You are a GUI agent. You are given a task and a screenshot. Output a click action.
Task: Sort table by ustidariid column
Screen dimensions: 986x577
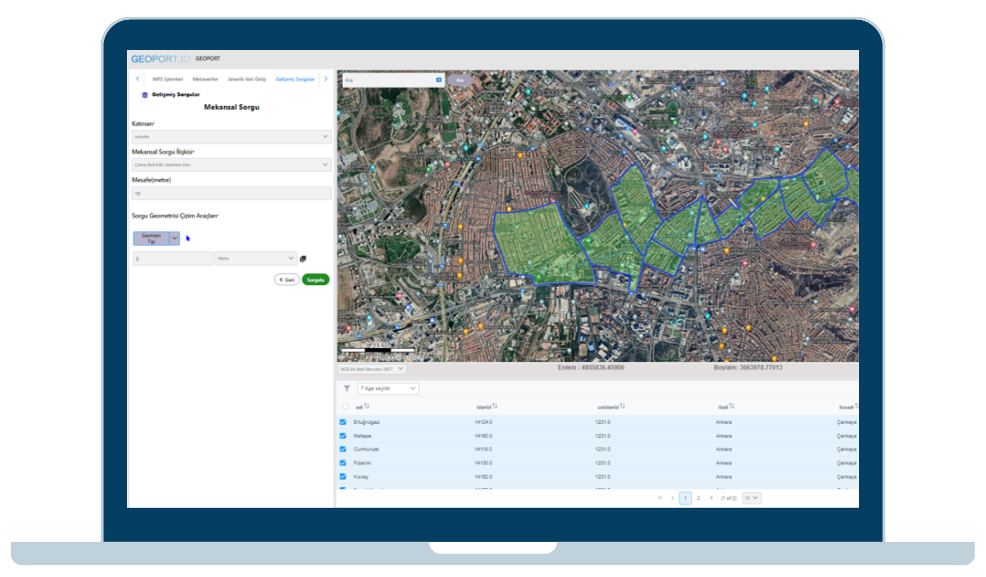[x=622, y=407]
